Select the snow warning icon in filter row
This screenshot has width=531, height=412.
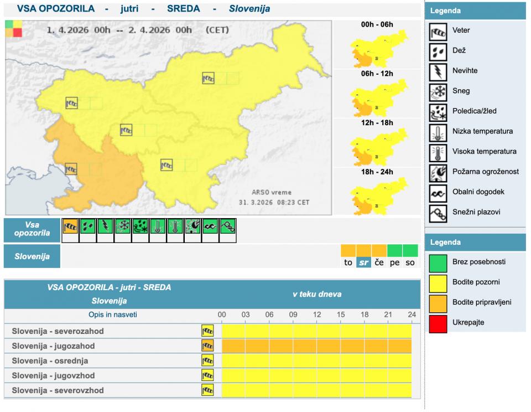point(123,226)
